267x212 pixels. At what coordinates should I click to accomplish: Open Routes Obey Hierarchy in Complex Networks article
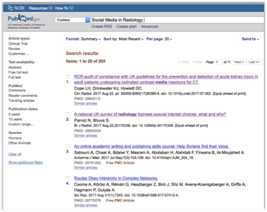[x=116, y=178]
